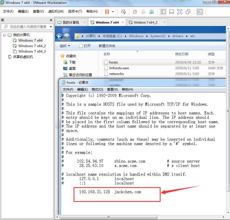Close the Windows 7 x64_2 tab
Viewport: 230px width, 220px height.
pyautogui.click(x=165, y=22)
